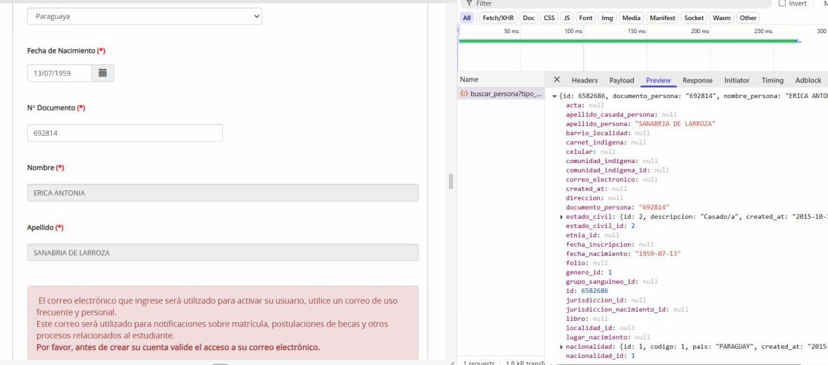Viewport: 828px width, 365px height.
Task: Filter requests by JS
Action: pos(567,18)
